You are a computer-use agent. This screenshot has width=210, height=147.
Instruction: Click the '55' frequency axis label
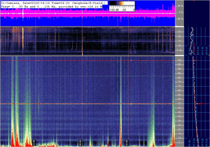(179, 99)
